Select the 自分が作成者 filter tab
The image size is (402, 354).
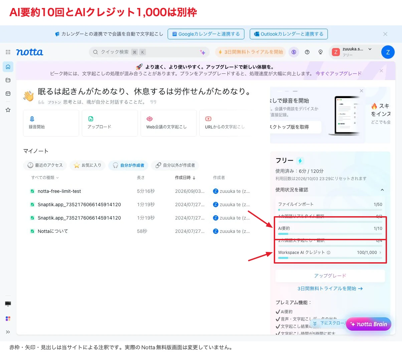[129, 165]
